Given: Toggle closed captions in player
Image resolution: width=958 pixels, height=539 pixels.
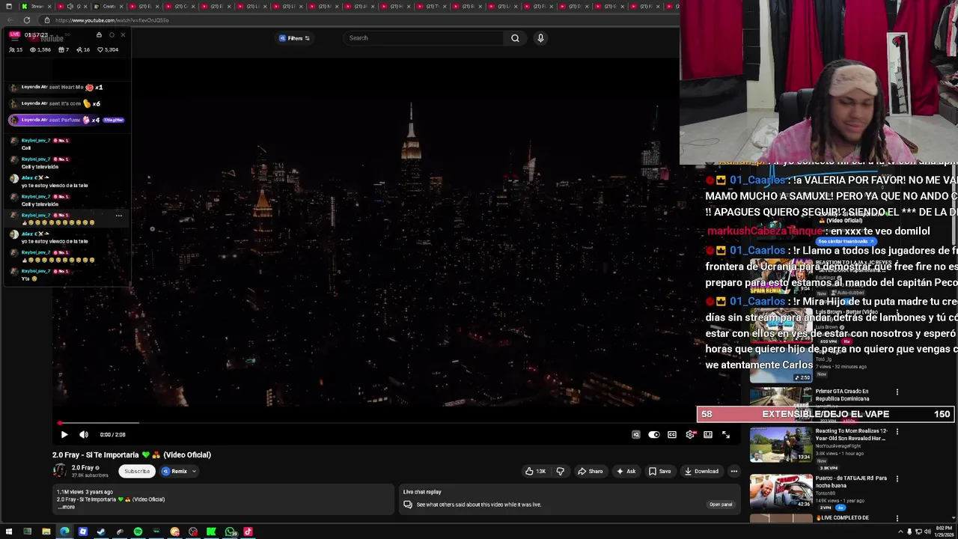Looking at the screenshot, I should coord(672,434).
